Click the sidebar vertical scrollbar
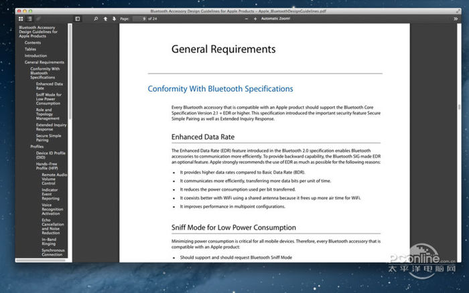The width and height of the screenshot is (469, 293). [70, 72]
